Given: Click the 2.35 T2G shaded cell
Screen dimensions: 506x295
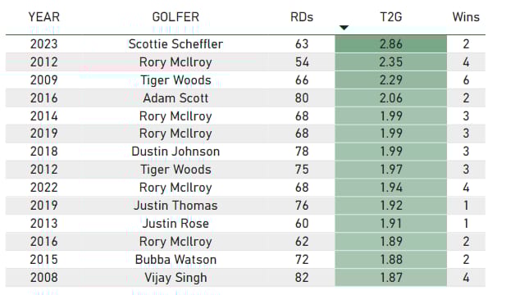Looking at the screenshot, I should point(391,62).
